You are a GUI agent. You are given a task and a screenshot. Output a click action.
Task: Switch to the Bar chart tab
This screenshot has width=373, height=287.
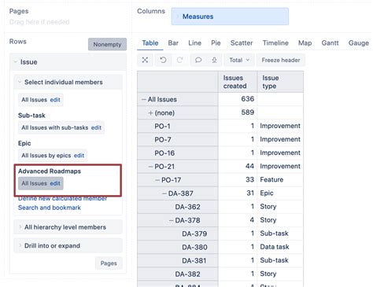point(173,43)
